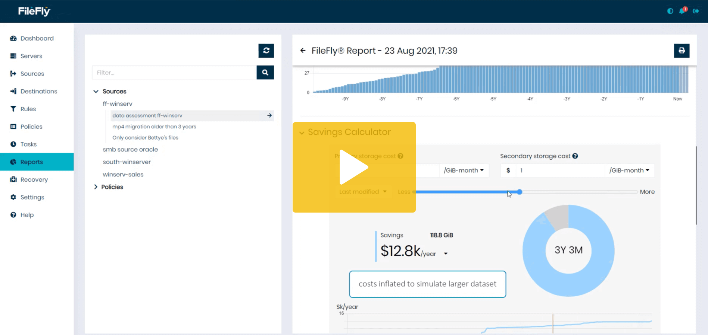Click the More end of slider

pyautogui.click(x=647, y=192)
